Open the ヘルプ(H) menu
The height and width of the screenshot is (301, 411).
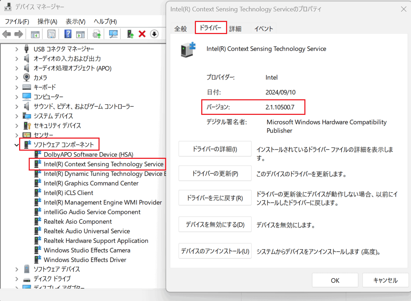[x=105, y=22]
